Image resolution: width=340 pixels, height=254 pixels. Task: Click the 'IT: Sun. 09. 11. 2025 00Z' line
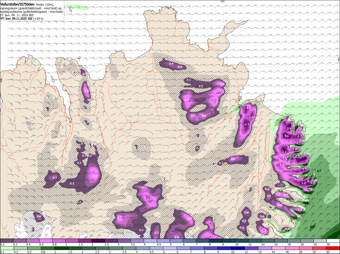tap(17, 15)
